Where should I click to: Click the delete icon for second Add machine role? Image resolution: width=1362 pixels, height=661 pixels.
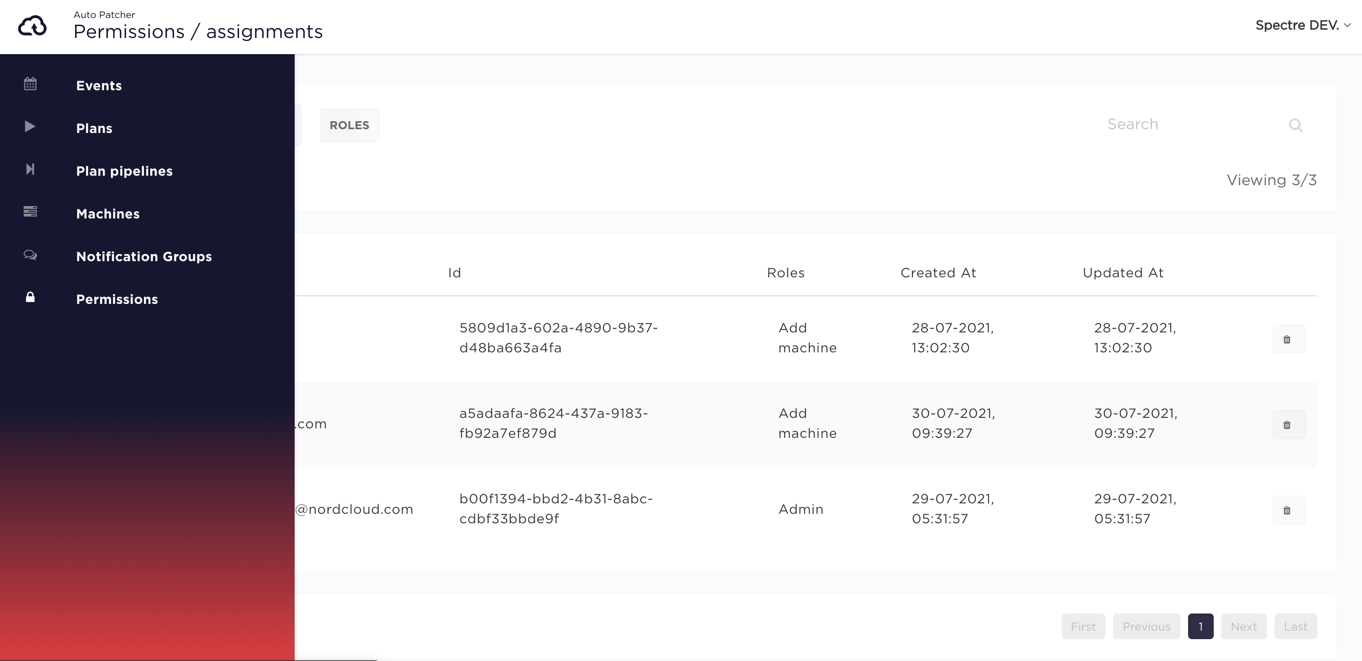point(1288,424)
